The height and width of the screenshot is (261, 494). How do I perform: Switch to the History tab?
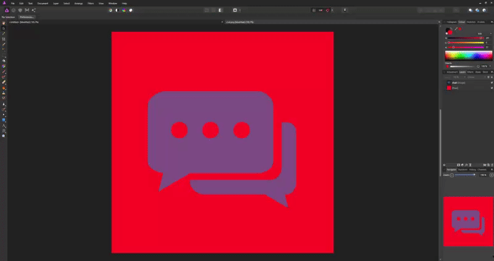pyautogui.click(x=472, y=170)
